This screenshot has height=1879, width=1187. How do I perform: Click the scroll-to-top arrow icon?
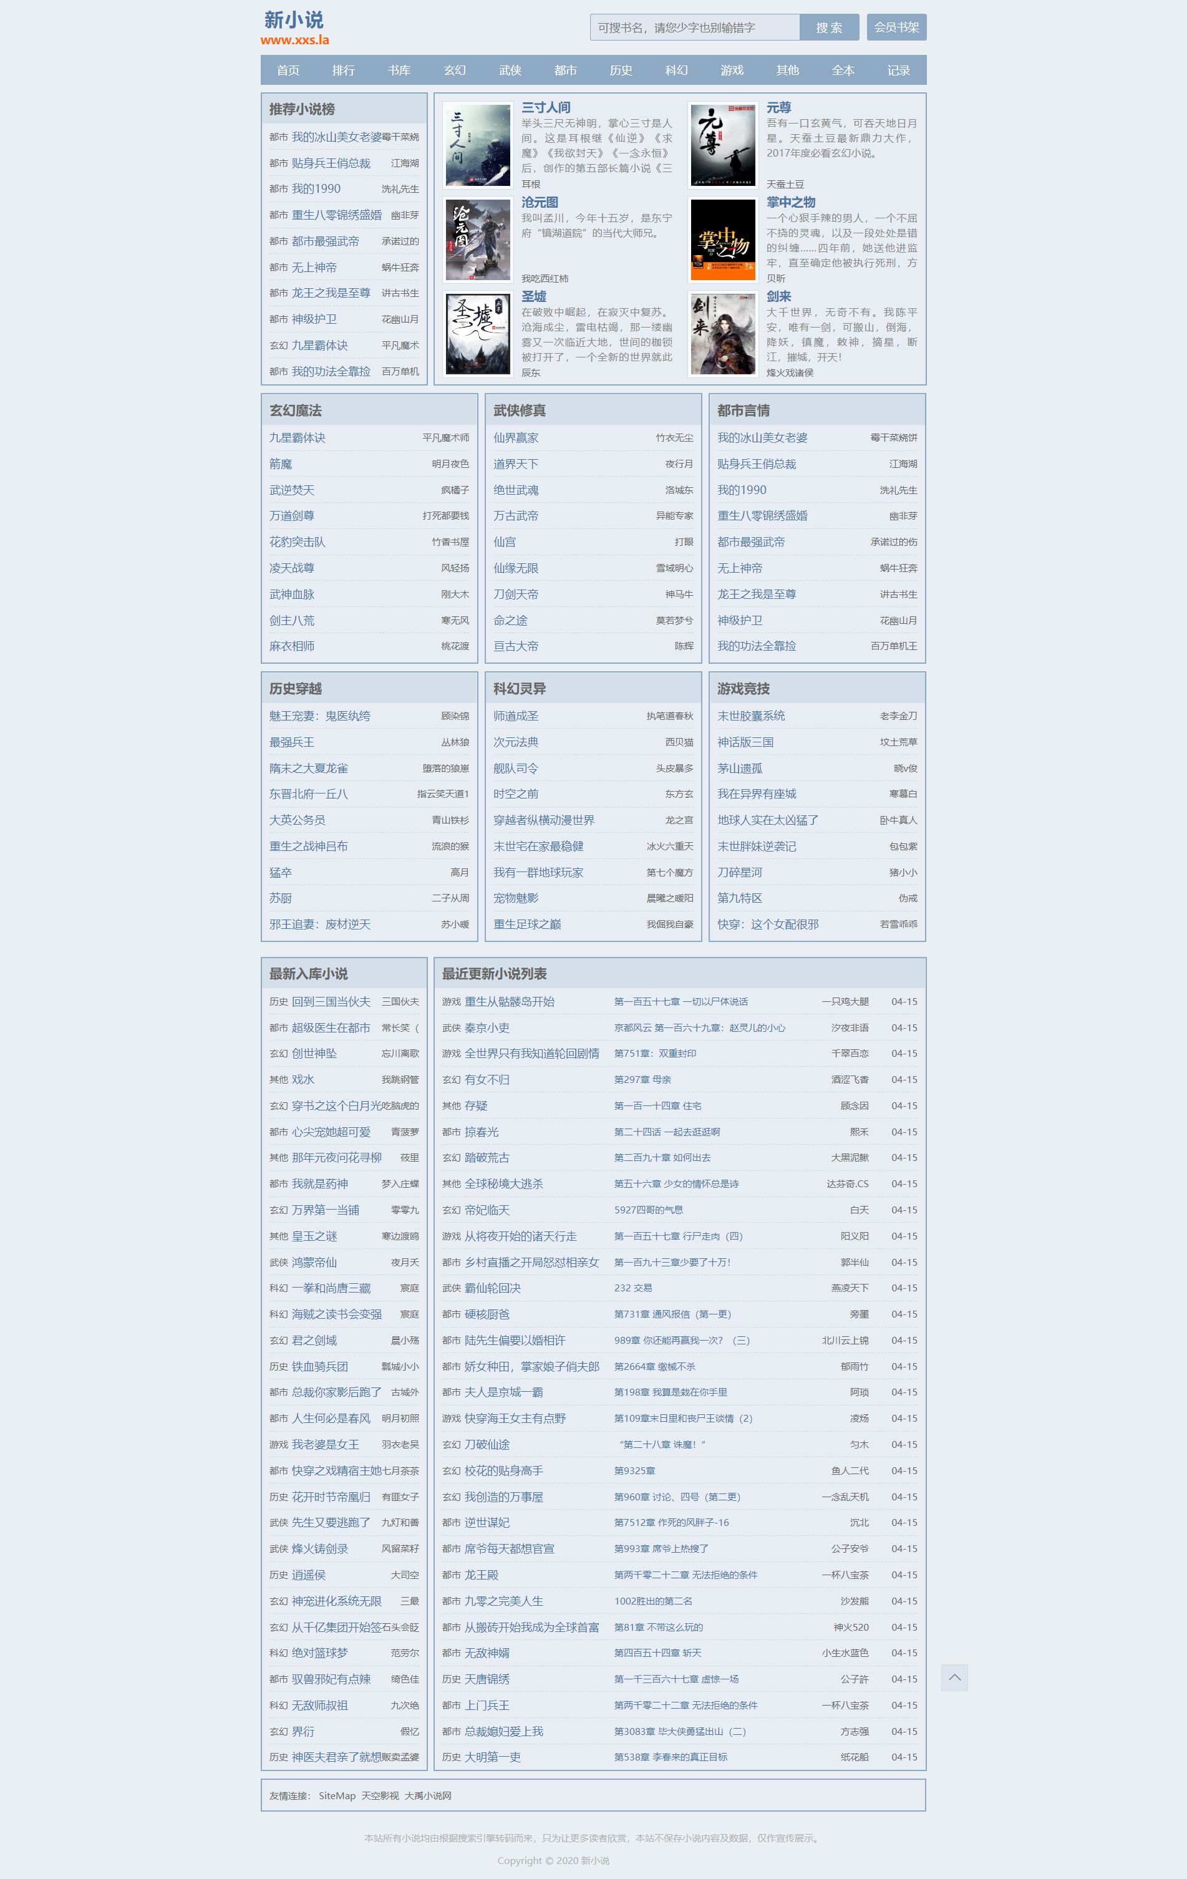(954, 1677)
